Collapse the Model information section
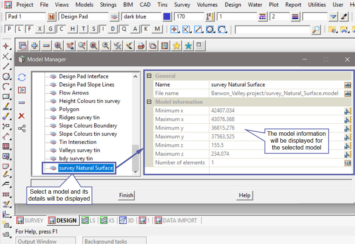 point(149,102)
